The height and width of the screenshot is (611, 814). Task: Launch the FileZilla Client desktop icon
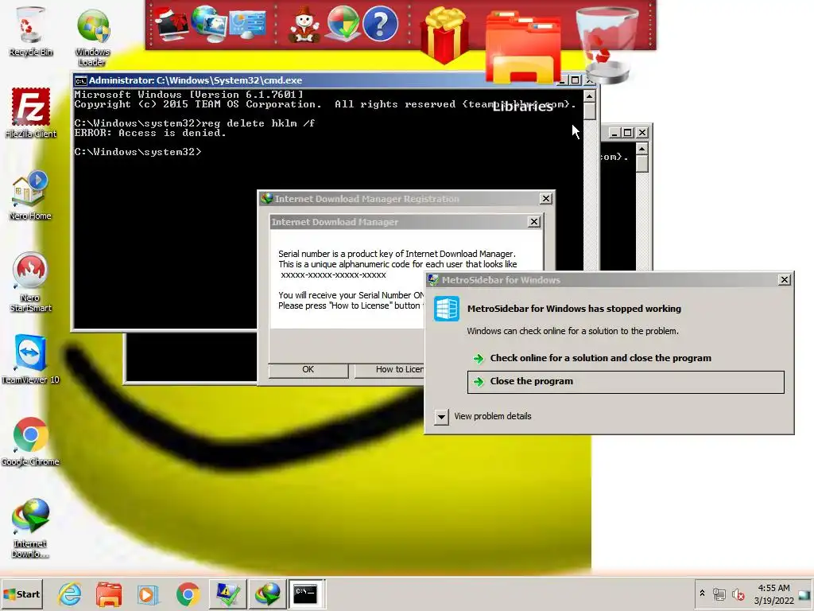pyautogui.click(x=31, y=113)
